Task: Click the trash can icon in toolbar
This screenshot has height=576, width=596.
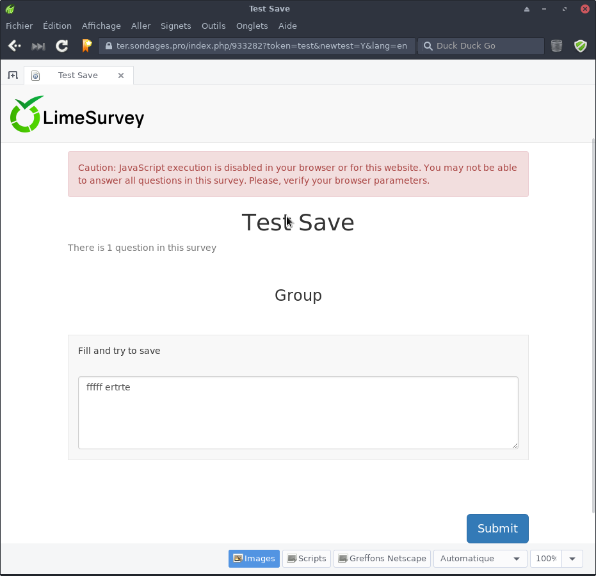Action: pyautogui.click(x=556, y=46)
